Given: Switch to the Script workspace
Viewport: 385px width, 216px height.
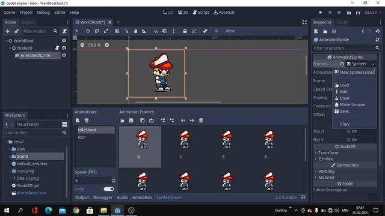Looking at the screenshot, I should point(200,12).
